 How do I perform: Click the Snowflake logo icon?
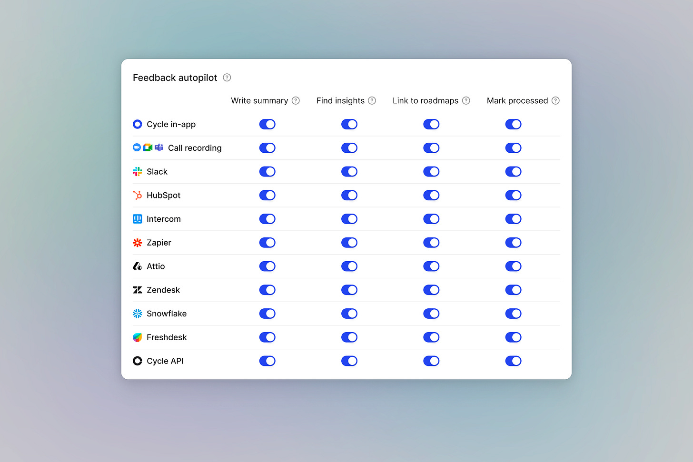point(138,314)
